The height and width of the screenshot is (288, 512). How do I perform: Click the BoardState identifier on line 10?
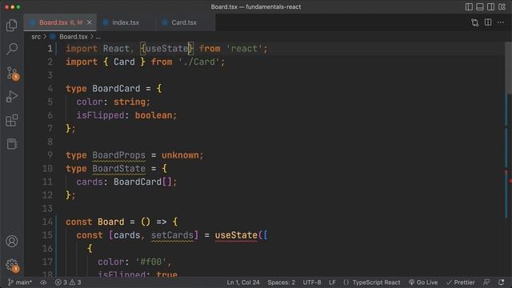pyautogui.click(x=119, y=169)
